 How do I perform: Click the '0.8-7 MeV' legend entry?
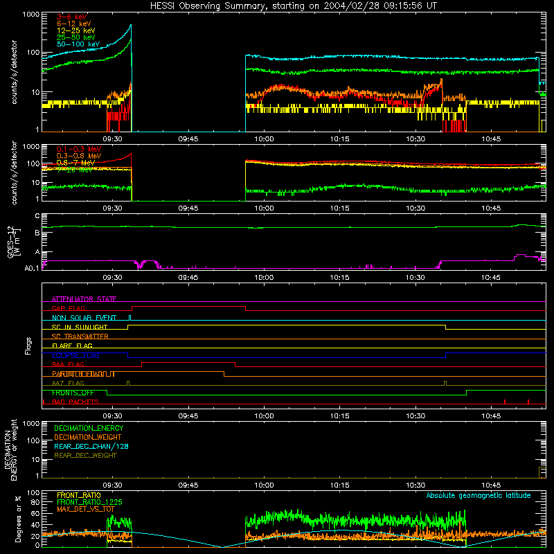coord(75,163)
